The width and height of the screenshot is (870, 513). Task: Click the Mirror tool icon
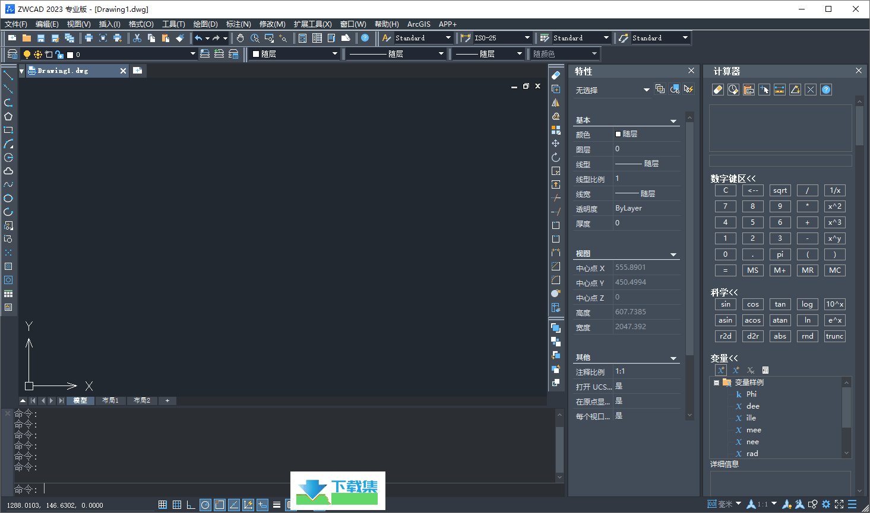[556, 103]
